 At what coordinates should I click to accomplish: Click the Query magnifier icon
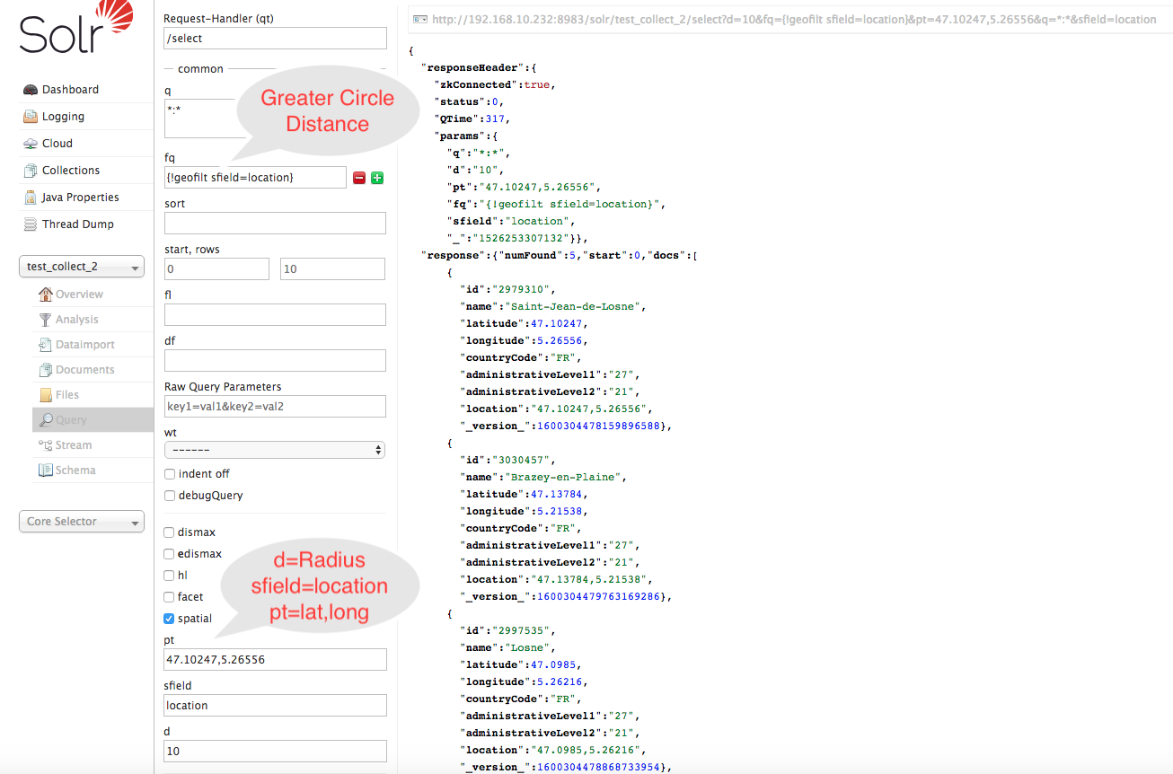[46, 420]
